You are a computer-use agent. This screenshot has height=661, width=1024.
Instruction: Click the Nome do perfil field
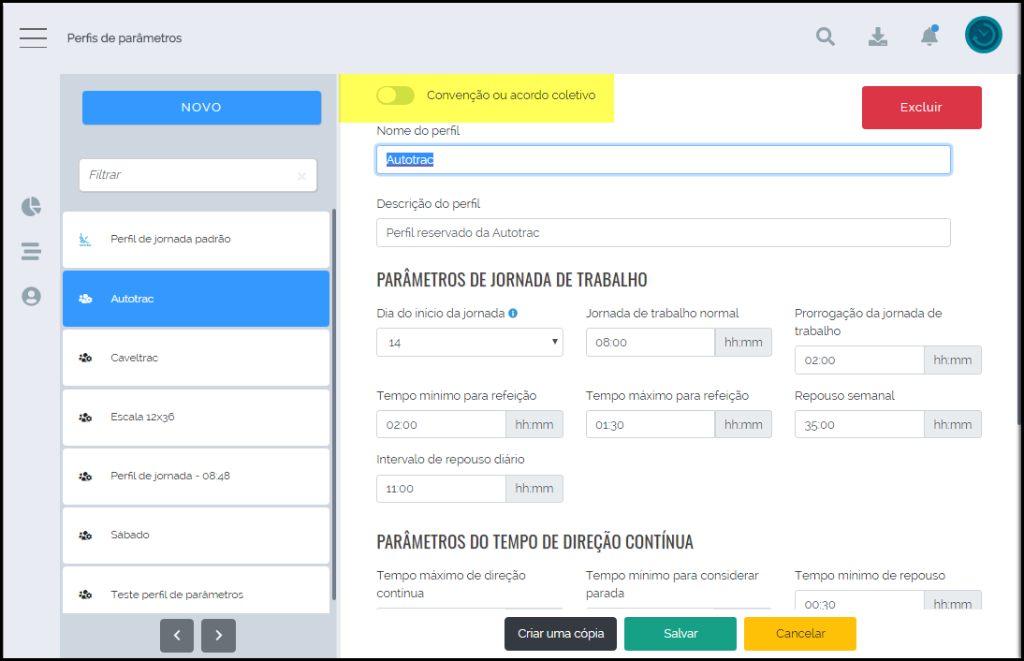point(664,159)
